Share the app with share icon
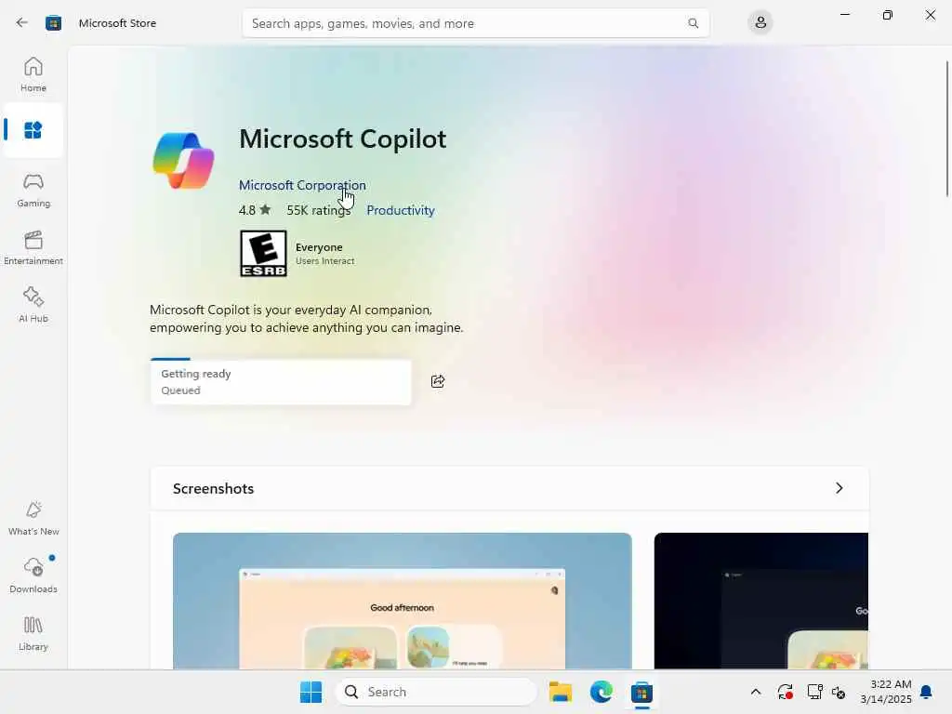The image size is (952, 714). 438,381
